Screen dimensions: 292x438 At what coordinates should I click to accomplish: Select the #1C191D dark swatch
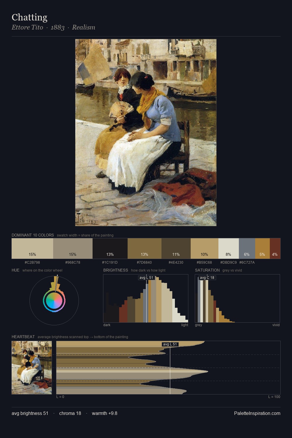pyautogui.click(x=110, y=248)
